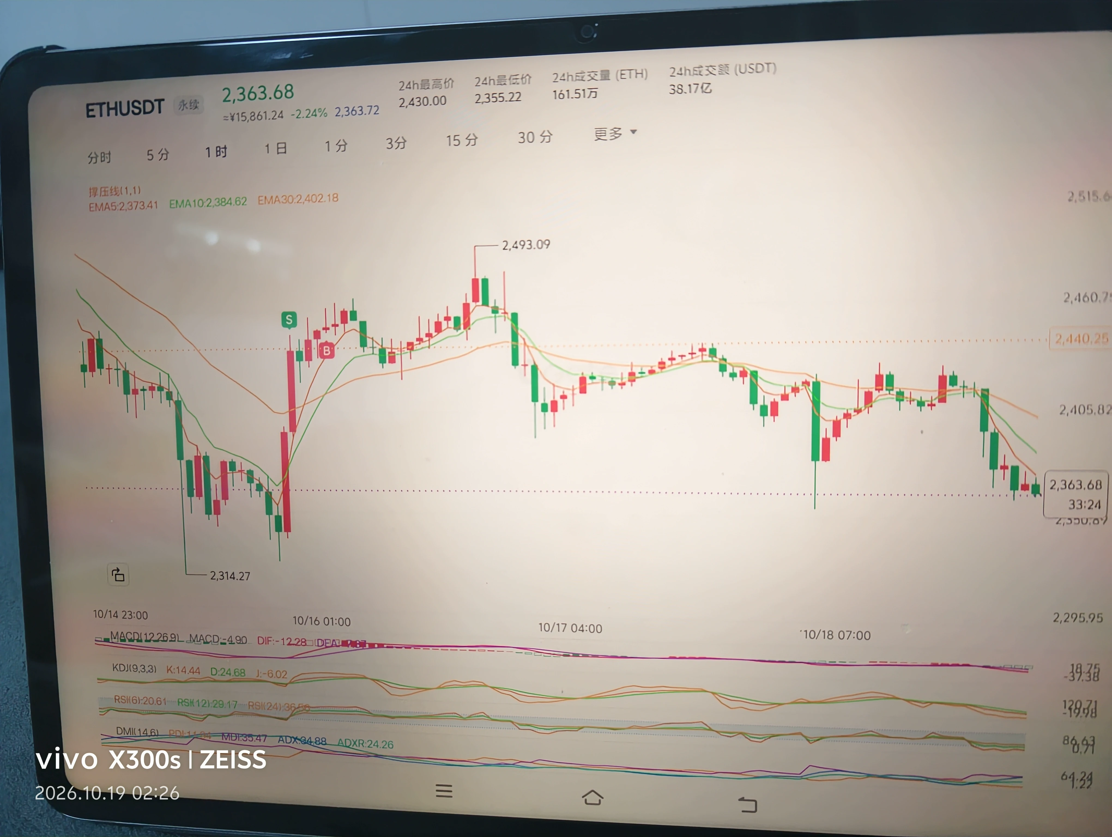Open the Android recent apps menu icon

[x=444, y=791]
